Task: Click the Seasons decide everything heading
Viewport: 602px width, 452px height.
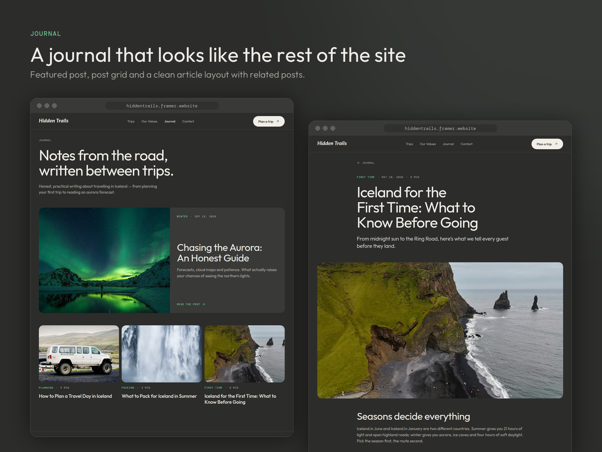Action: coord(413,417)
